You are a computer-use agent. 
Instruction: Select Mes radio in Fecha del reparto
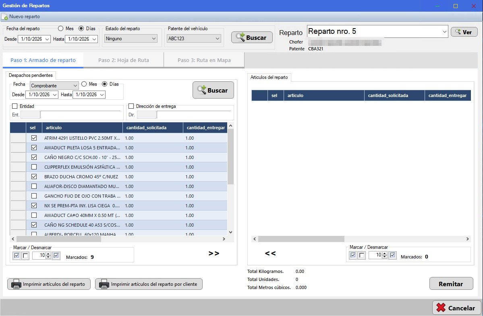[61, 28]
